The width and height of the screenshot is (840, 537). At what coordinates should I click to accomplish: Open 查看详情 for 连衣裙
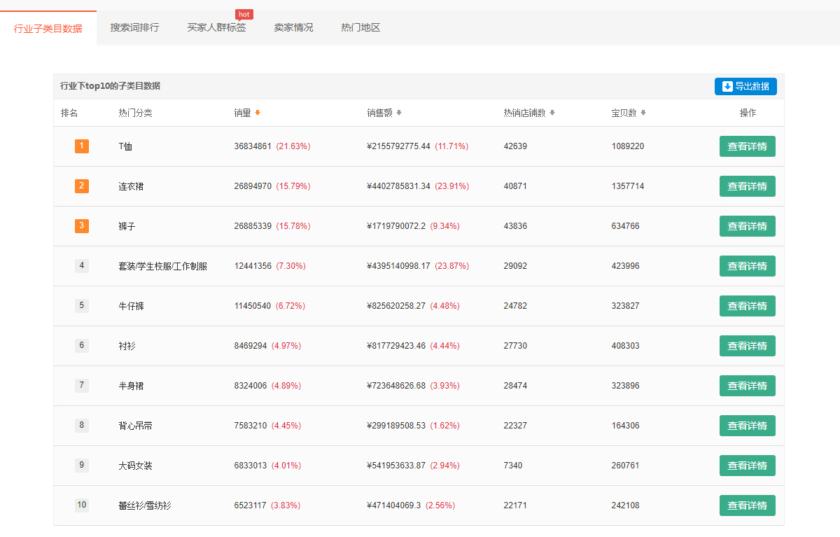747,186
